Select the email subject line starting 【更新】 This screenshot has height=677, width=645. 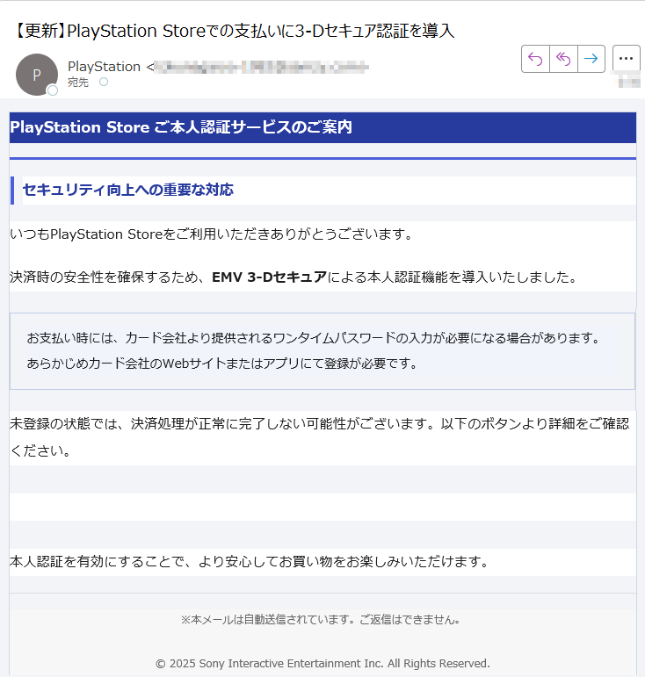(x=235, y=32)
